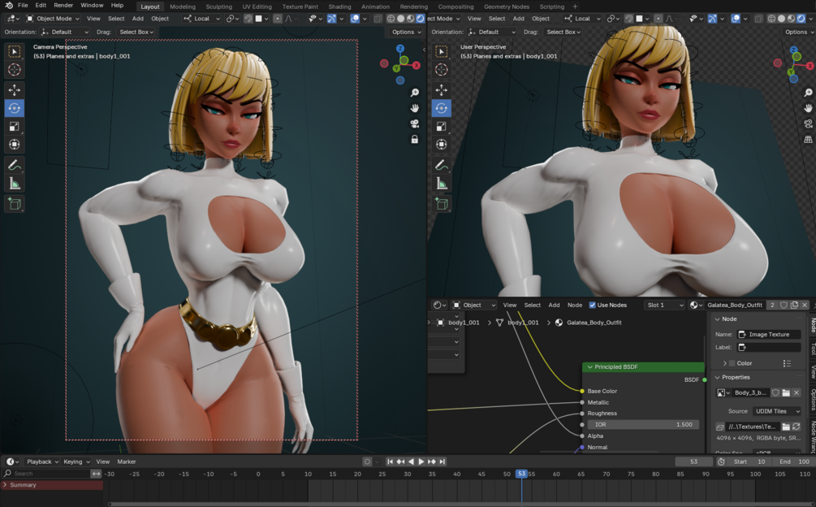Reload image via refresh icon by texture path
This screenshot has height=507, width=816.
797,427
